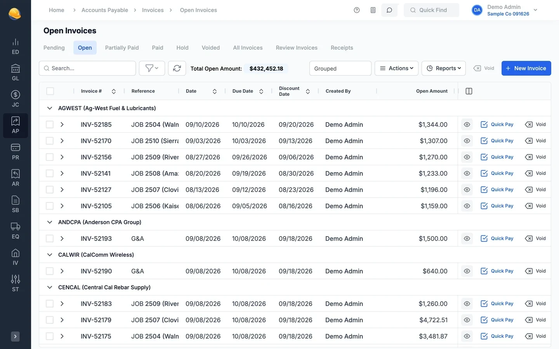The width and height of the screenshot is (559, 349).
Task: Refresh the open invoices list
Action: [x=177, y=68]
